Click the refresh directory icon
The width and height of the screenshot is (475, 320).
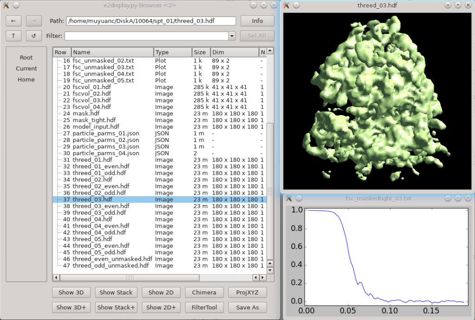(x=33, y=36)
